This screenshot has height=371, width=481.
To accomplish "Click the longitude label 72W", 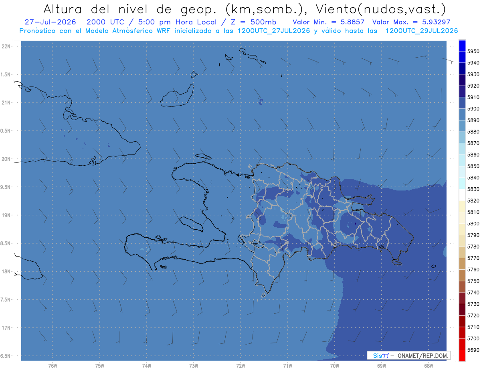I will point(240,366).
